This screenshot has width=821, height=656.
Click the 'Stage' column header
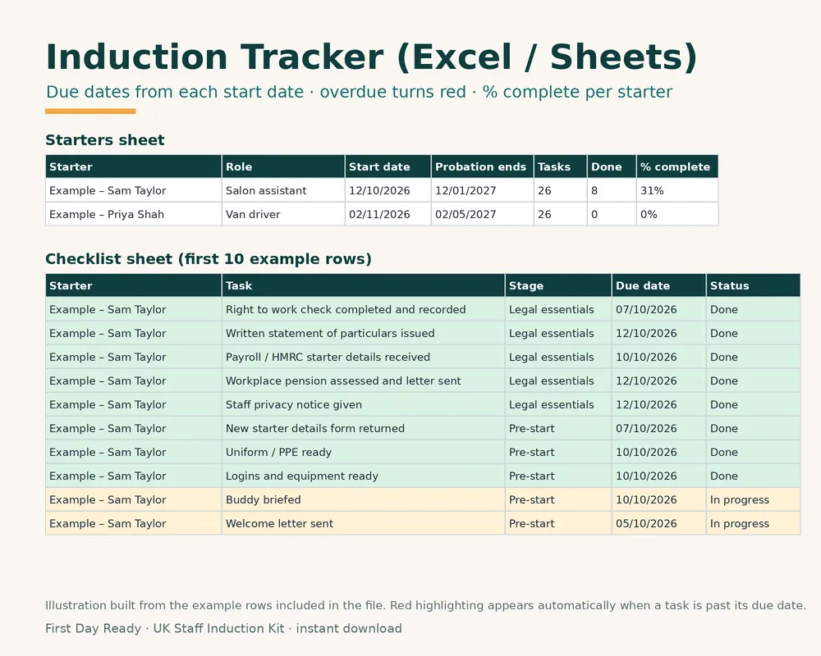click(558, 285)
